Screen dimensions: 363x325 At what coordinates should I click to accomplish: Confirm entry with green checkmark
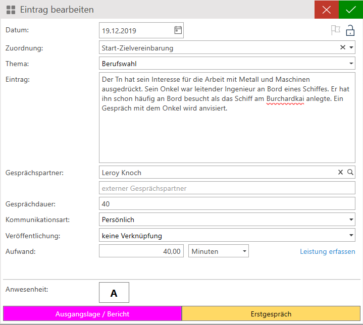point(351,10)
